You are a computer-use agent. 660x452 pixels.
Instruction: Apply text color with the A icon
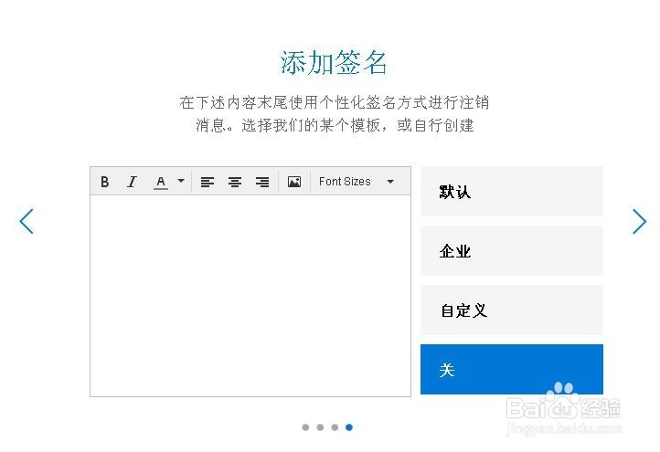click(160, 182)
